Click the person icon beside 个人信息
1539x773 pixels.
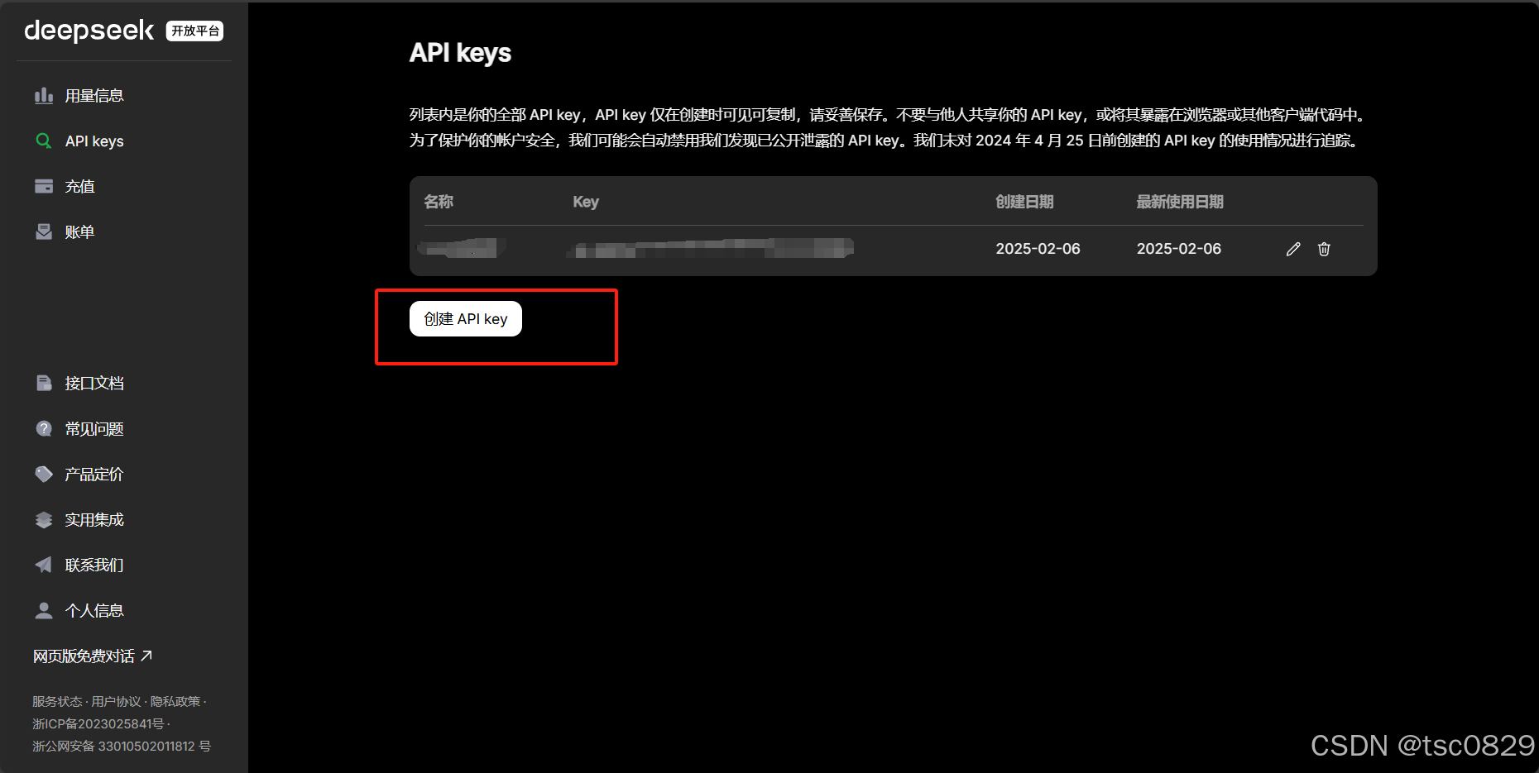44,610
